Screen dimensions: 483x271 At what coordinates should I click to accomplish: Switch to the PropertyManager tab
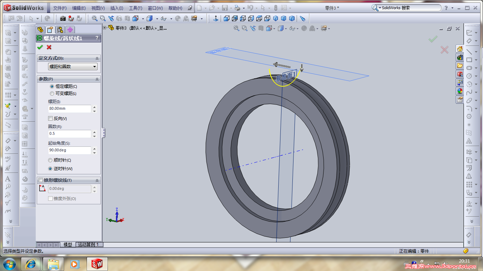[50, 30]
